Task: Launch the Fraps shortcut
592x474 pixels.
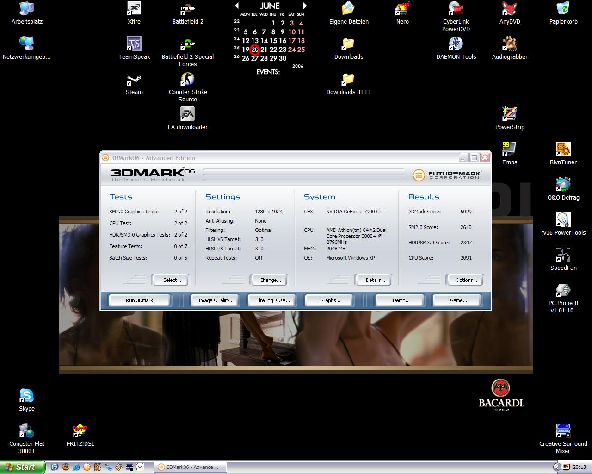Action: (510, 154)
